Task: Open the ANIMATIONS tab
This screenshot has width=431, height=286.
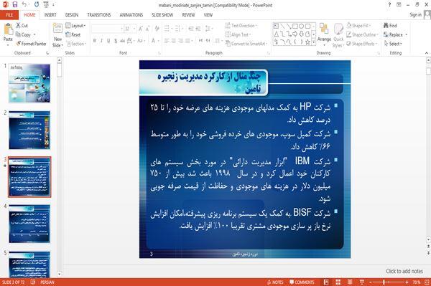Action: [x=131, y=15]
